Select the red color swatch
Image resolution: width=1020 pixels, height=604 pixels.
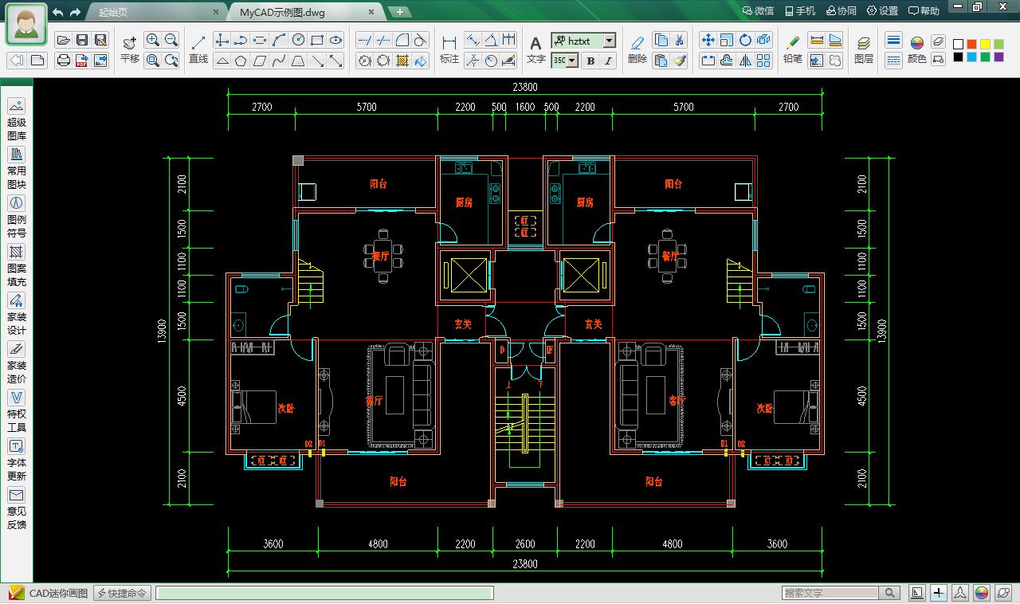click(971, 44)
